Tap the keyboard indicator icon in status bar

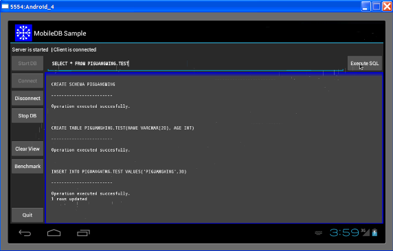(x=318, y=233)
